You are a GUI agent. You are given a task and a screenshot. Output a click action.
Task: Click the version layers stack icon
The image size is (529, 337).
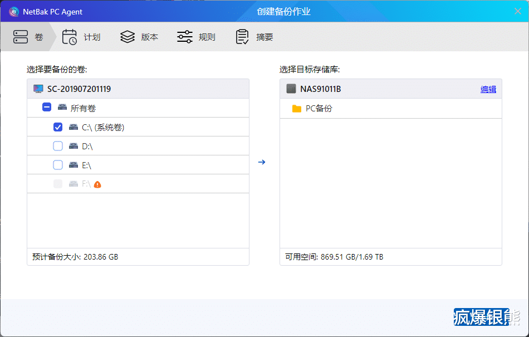(x=127, y=37)
